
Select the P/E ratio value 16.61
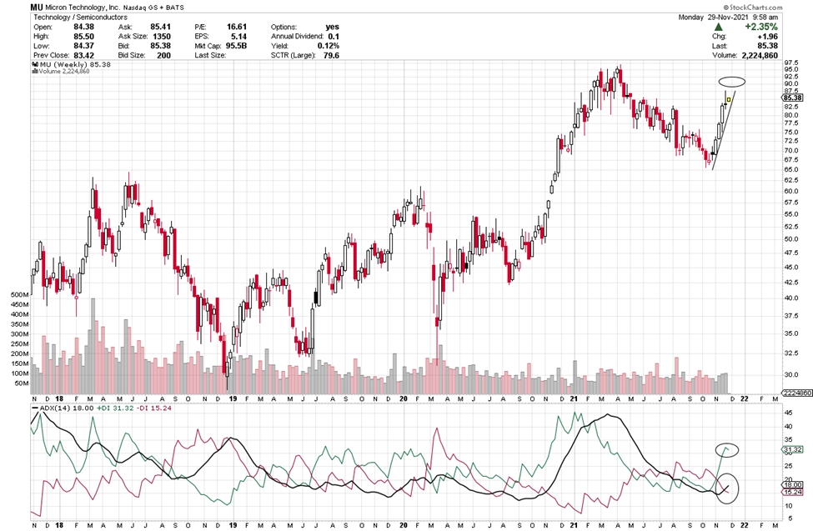237,27
